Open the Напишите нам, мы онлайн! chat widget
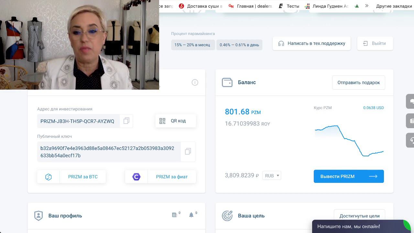The image size is (414, 233). 361,226
